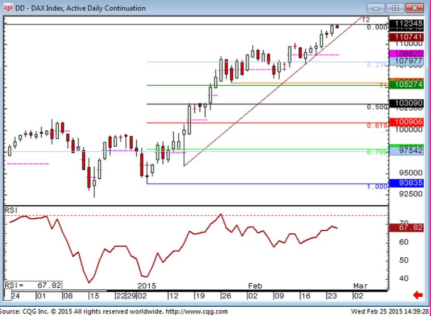Click the red 100906 Fibonacci price label
The image size is (431, 316).
(x=409, y=122)
